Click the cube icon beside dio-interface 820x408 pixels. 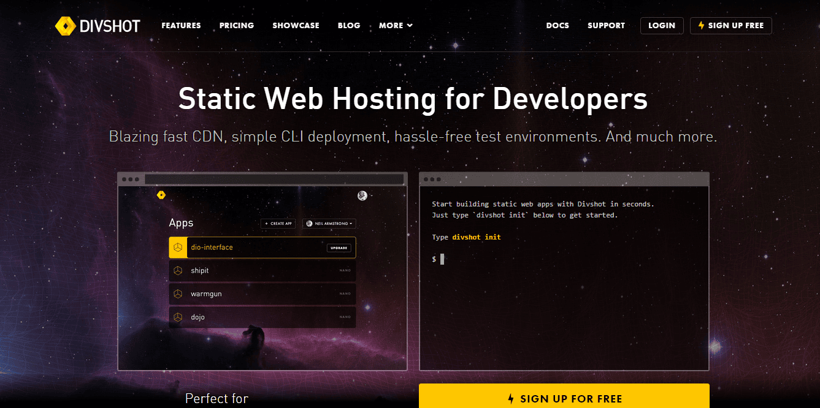177,247
